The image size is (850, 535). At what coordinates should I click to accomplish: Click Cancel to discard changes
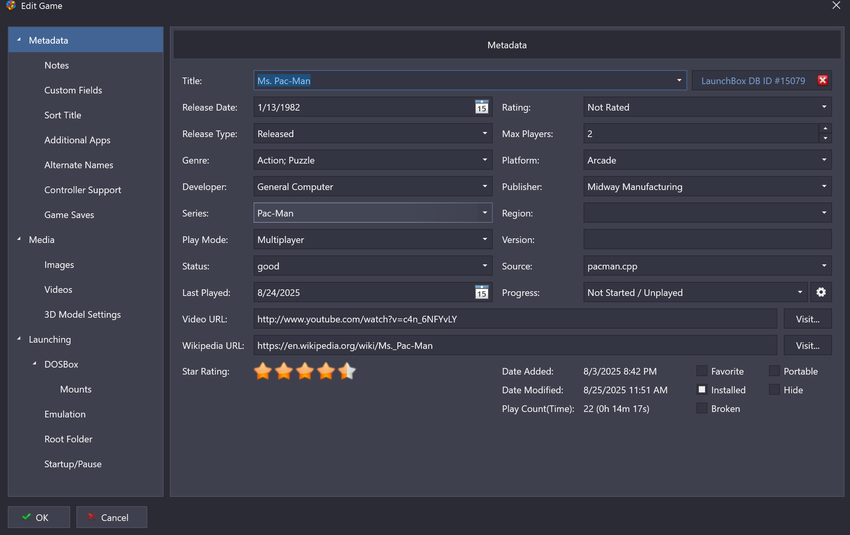112,517
